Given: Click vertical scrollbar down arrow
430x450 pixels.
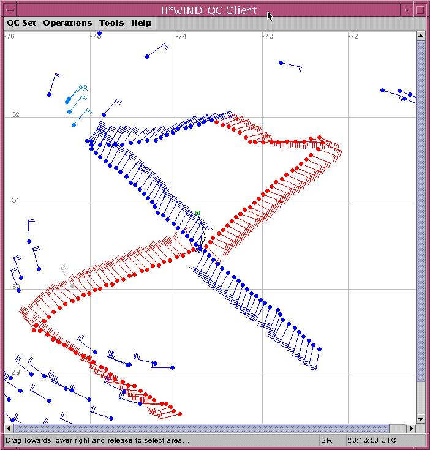Looking at the screenshot, I should pyautogui.click(x=420, y=419).
